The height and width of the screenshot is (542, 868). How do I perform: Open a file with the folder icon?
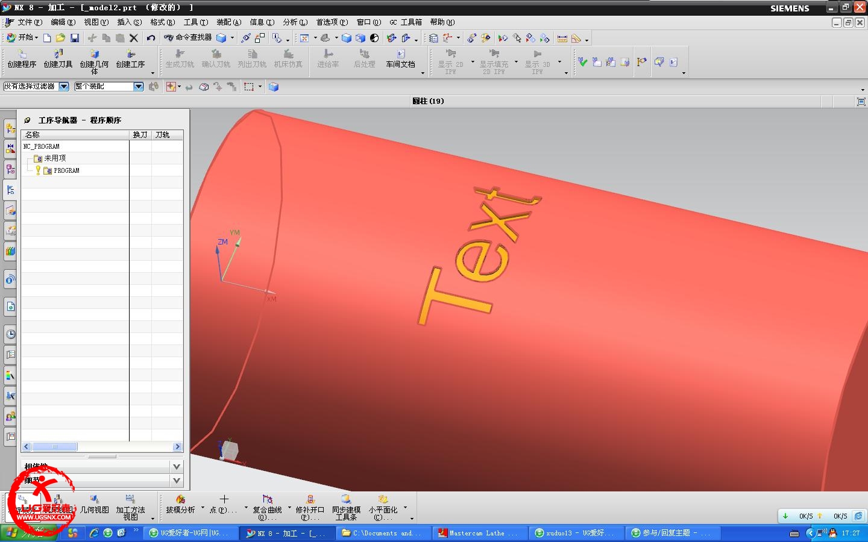[60, 38]
